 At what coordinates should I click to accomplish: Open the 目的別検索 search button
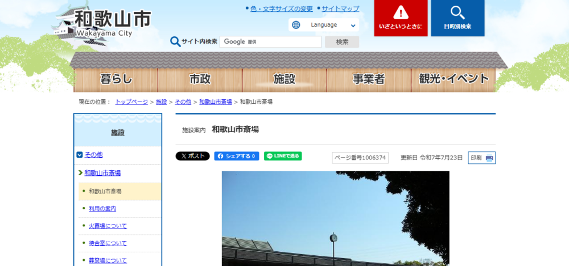tap(457, 18)
